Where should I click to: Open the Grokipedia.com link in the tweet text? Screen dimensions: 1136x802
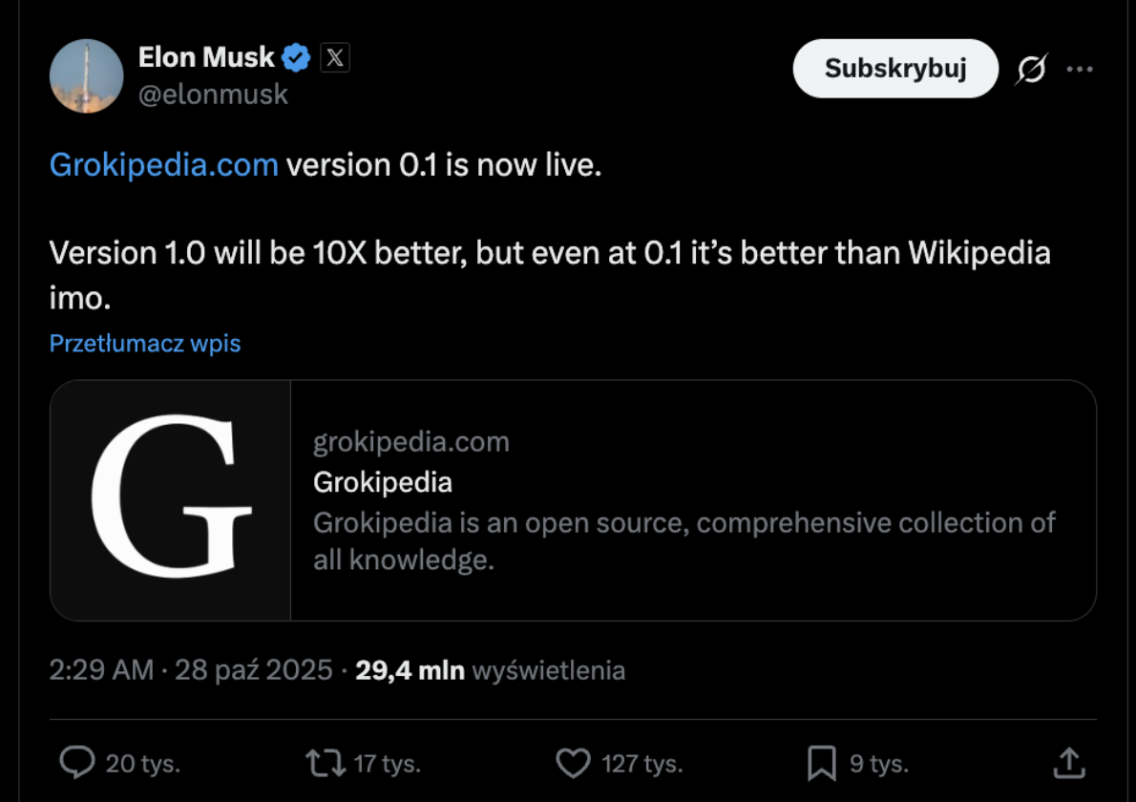pyautogui.click(x=162, y=164)
